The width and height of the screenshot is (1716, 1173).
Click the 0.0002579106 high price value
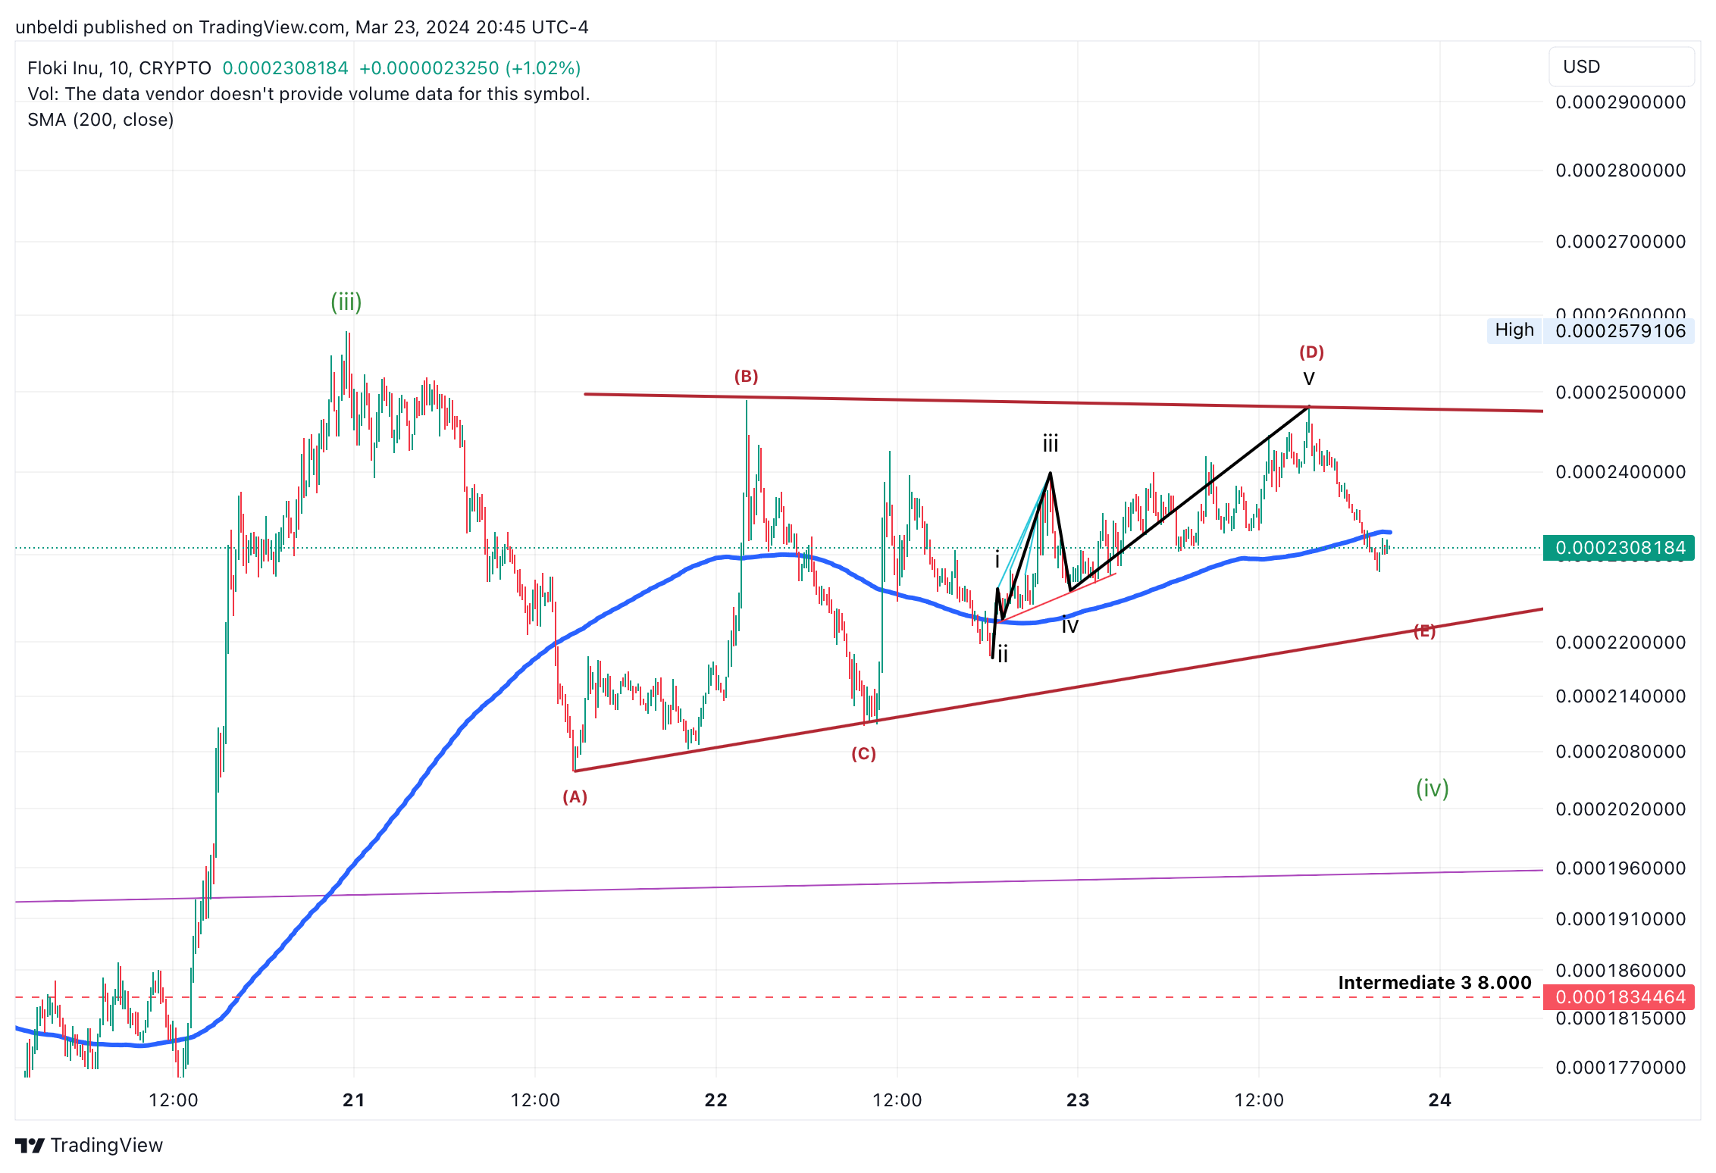coord(1620,331)
